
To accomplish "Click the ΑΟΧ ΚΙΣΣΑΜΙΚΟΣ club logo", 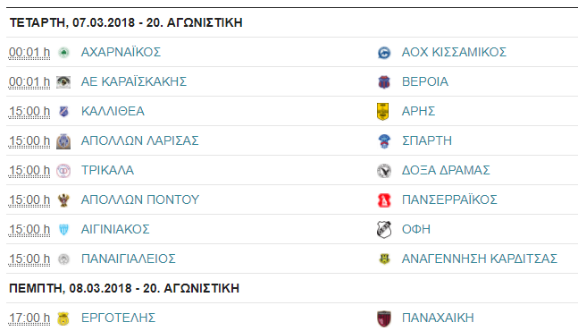I will click(384, 53).
